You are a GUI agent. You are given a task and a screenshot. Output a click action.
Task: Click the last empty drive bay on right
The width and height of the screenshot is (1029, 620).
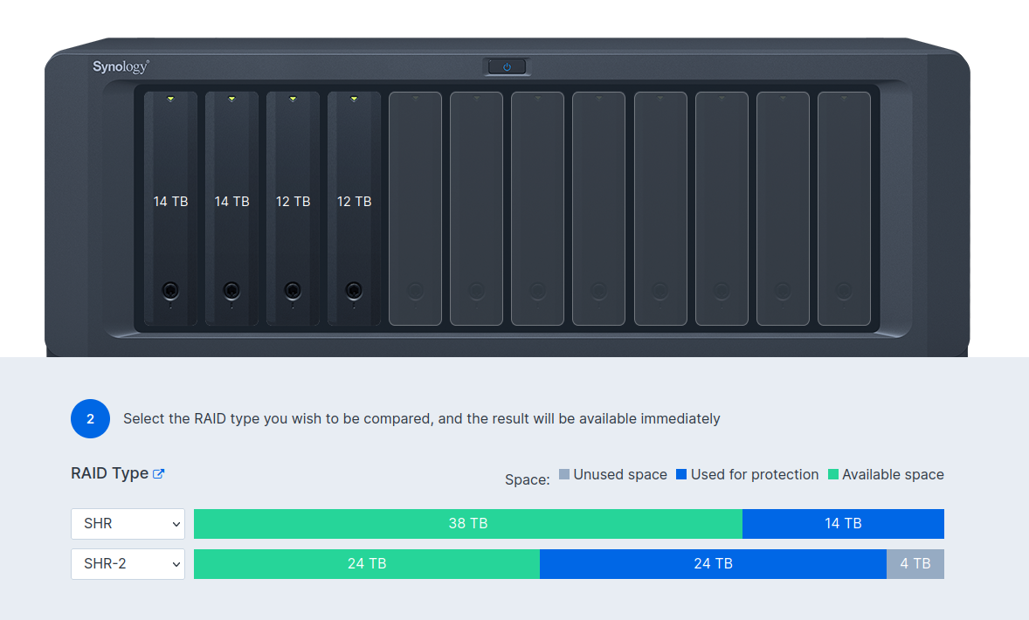844,209
